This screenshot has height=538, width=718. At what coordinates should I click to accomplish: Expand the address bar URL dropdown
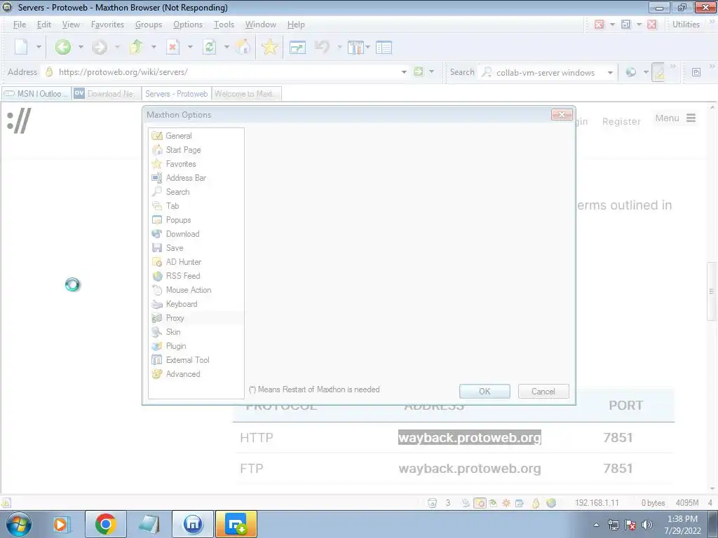[404, 72]
